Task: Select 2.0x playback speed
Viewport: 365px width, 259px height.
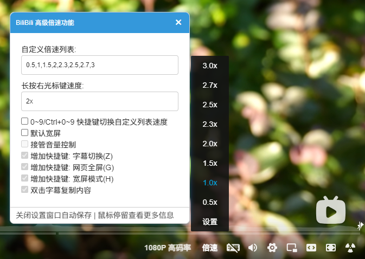Action: coord(210,144)
